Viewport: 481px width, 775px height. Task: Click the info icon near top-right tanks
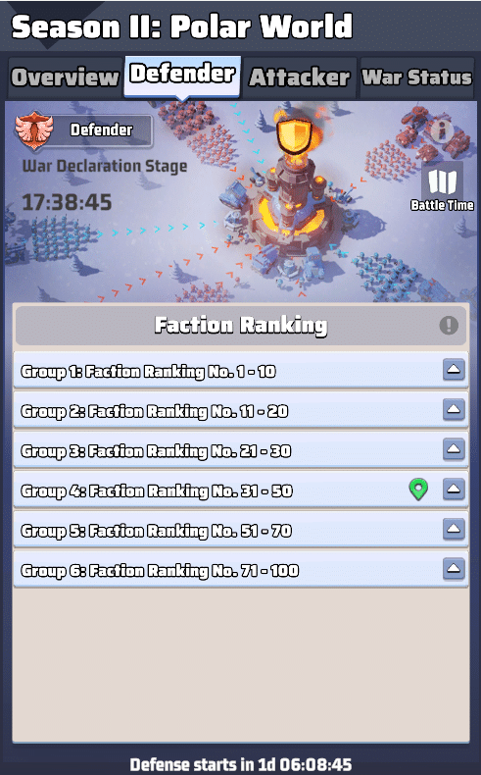coord(442,130)
